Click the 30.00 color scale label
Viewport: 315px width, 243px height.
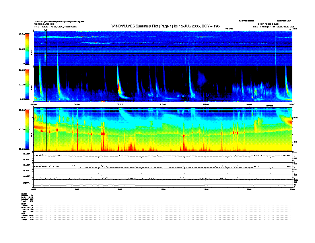click(22, 85)
